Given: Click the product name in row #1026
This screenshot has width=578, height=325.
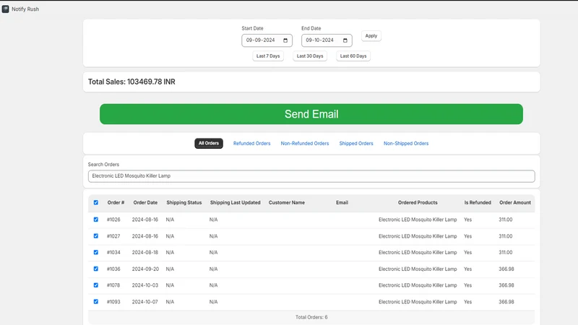Looking at the screenshot, I should tap(418, 220).
